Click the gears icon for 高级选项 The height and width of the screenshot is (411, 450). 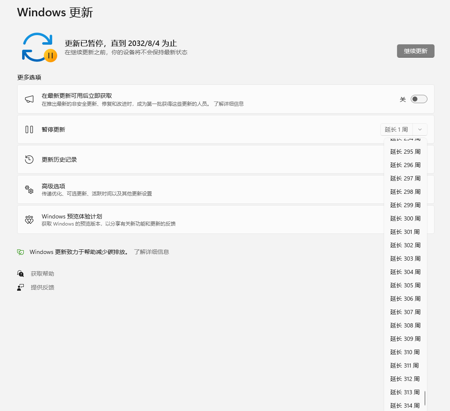[x=29, y=190]
